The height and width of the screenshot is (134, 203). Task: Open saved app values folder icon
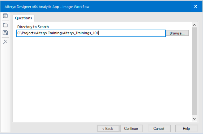tap(5, 25)
